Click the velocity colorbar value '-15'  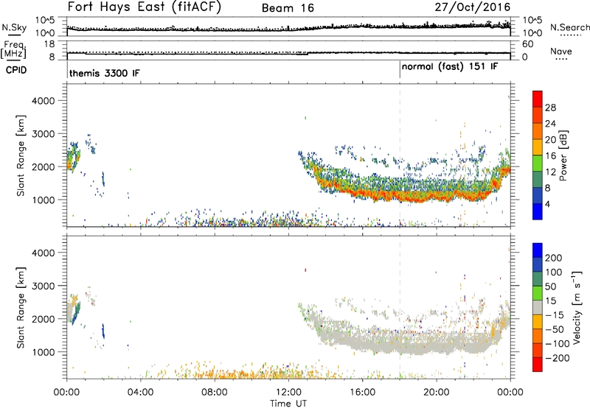click(555, 315)
